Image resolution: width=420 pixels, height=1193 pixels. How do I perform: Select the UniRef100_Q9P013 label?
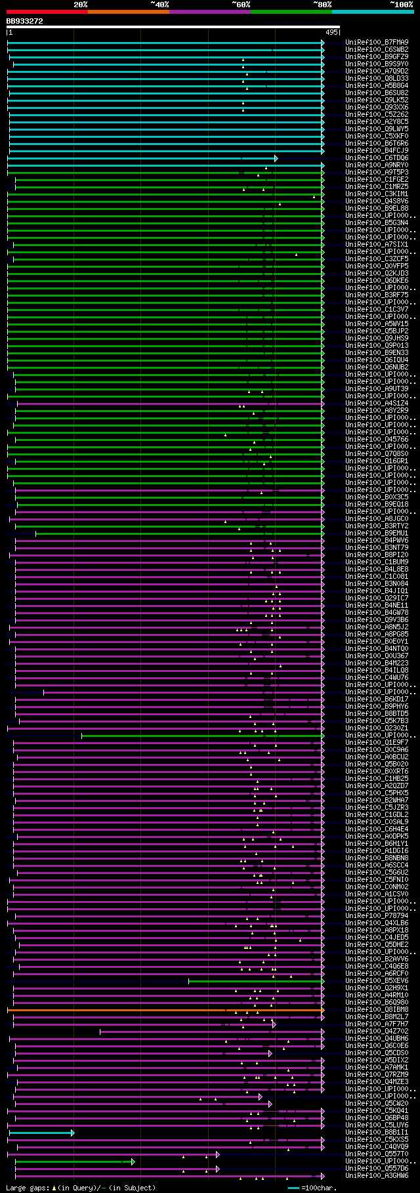[x=377, y=345]
